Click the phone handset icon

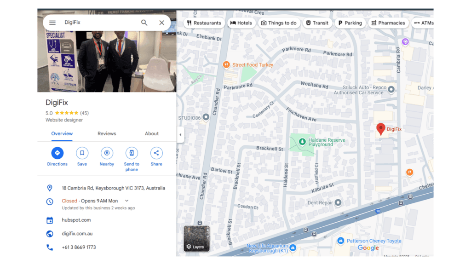[50, 247]
